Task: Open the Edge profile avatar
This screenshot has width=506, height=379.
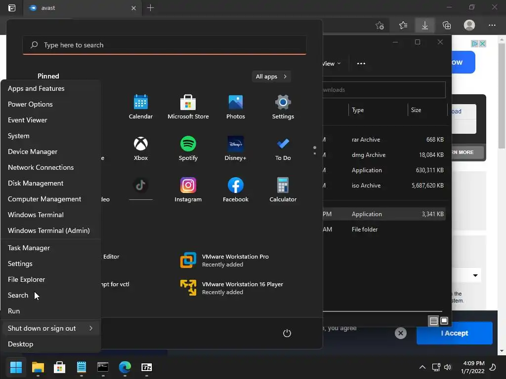Action: (x=469, y=25)
